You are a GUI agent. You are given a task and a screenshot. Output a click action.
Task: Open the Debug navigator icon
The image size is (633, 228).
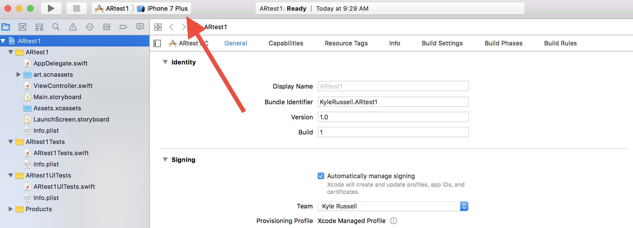pos(107,27)
